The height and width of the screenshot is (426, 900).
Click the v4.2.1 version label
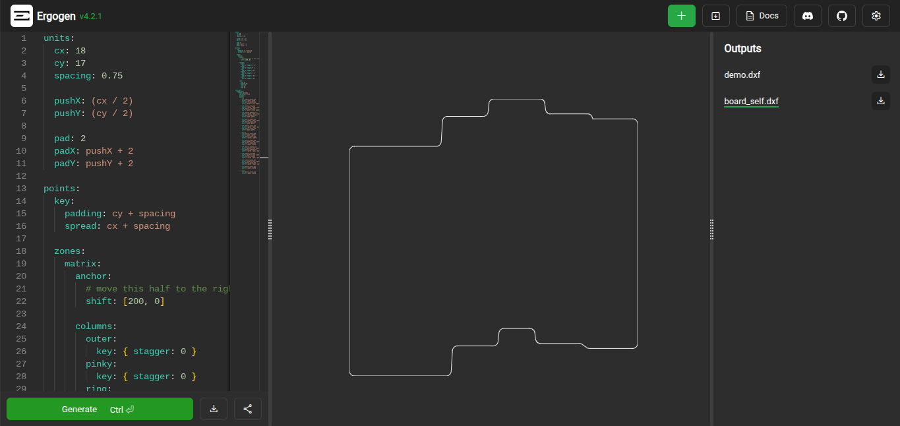(x=90, y=16)
